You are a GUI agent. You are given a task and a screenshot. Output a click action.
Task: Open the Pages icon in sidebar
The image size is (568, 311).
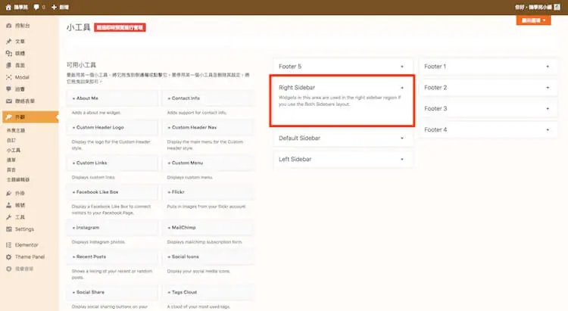pos(9,65)
